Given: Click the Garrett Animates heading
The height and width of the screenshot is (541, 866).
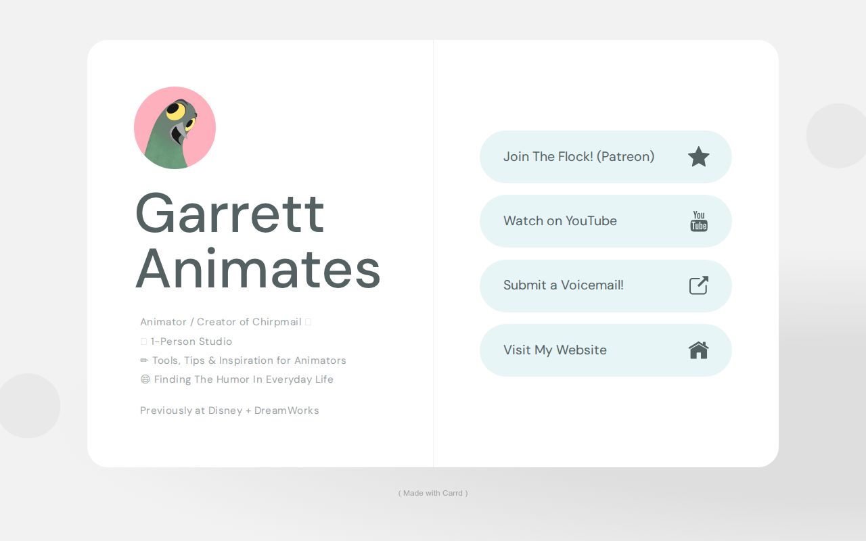Looking at the screenshot, I should (258, 240).
